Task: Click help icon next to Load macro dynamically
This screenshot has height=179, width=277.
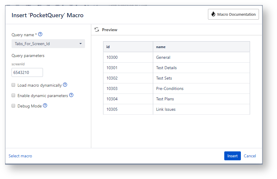Action: coord(65,85)
